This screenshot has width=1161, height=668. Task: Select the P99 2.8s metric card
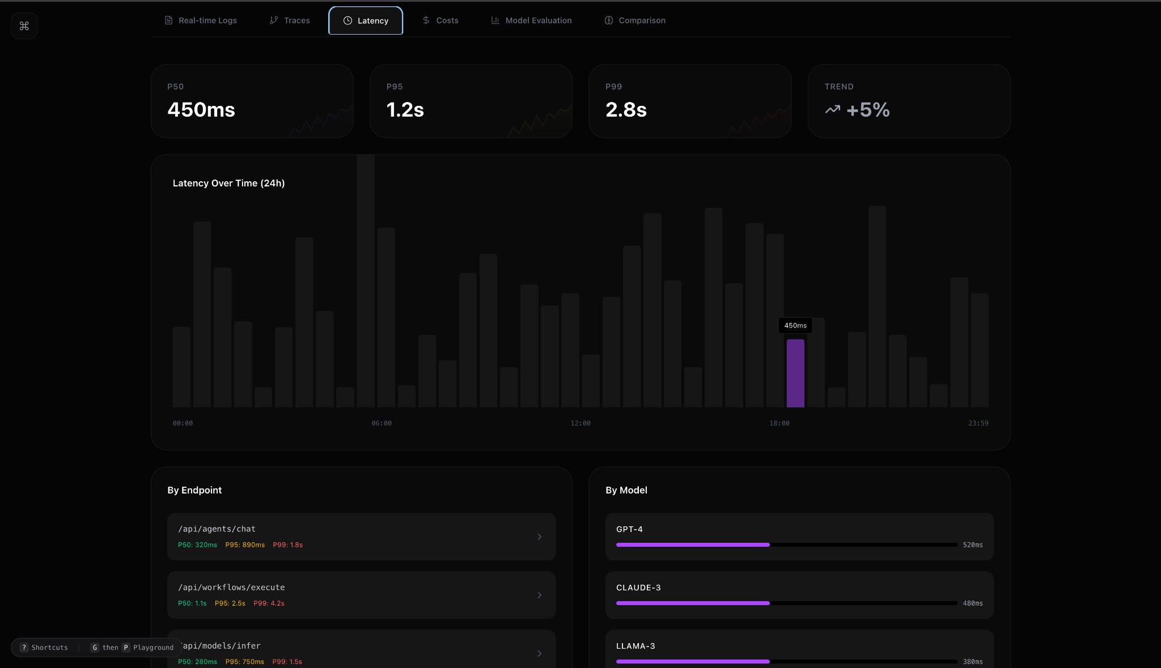coord(689,101)
